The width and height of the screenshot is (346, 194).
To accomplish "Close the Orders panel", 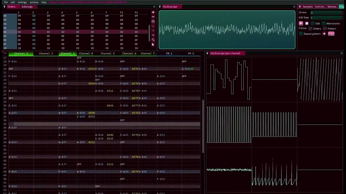I will [x=154, y=6].
